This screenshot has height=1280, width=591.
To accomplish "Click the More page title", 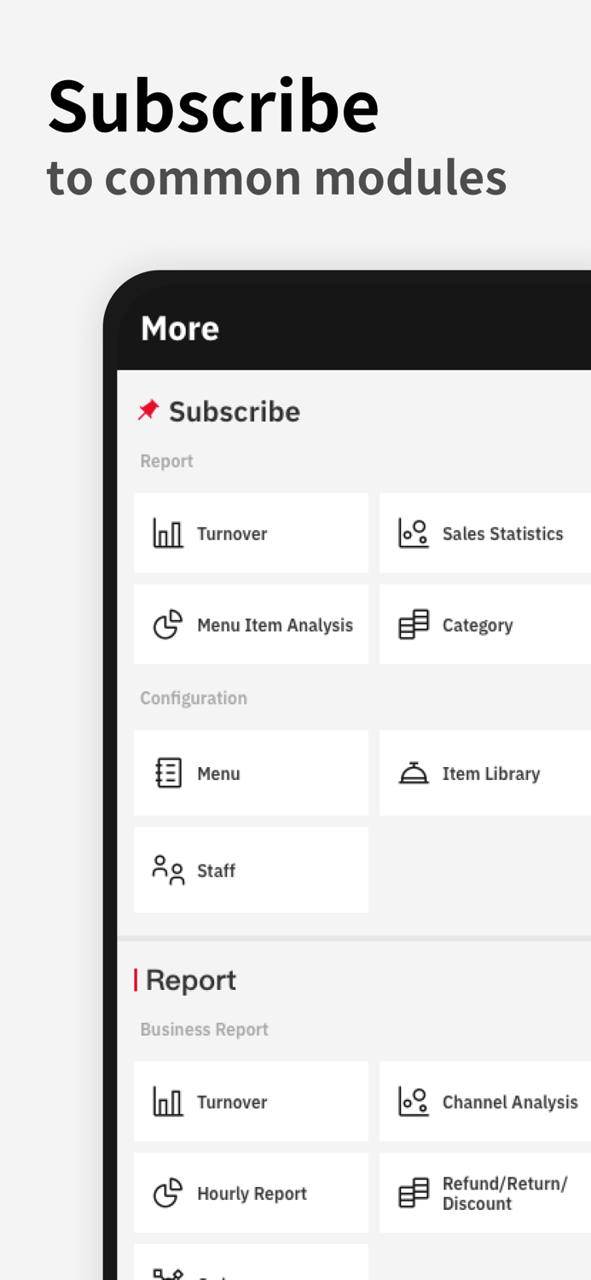I will [x=180, y=328].
